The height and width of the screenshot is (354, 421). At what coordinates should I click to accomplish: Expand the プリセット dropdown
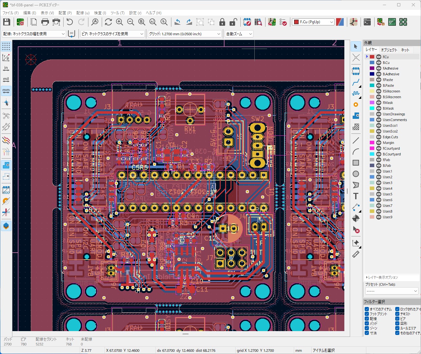pyautogui.click(x=392, y=291)
